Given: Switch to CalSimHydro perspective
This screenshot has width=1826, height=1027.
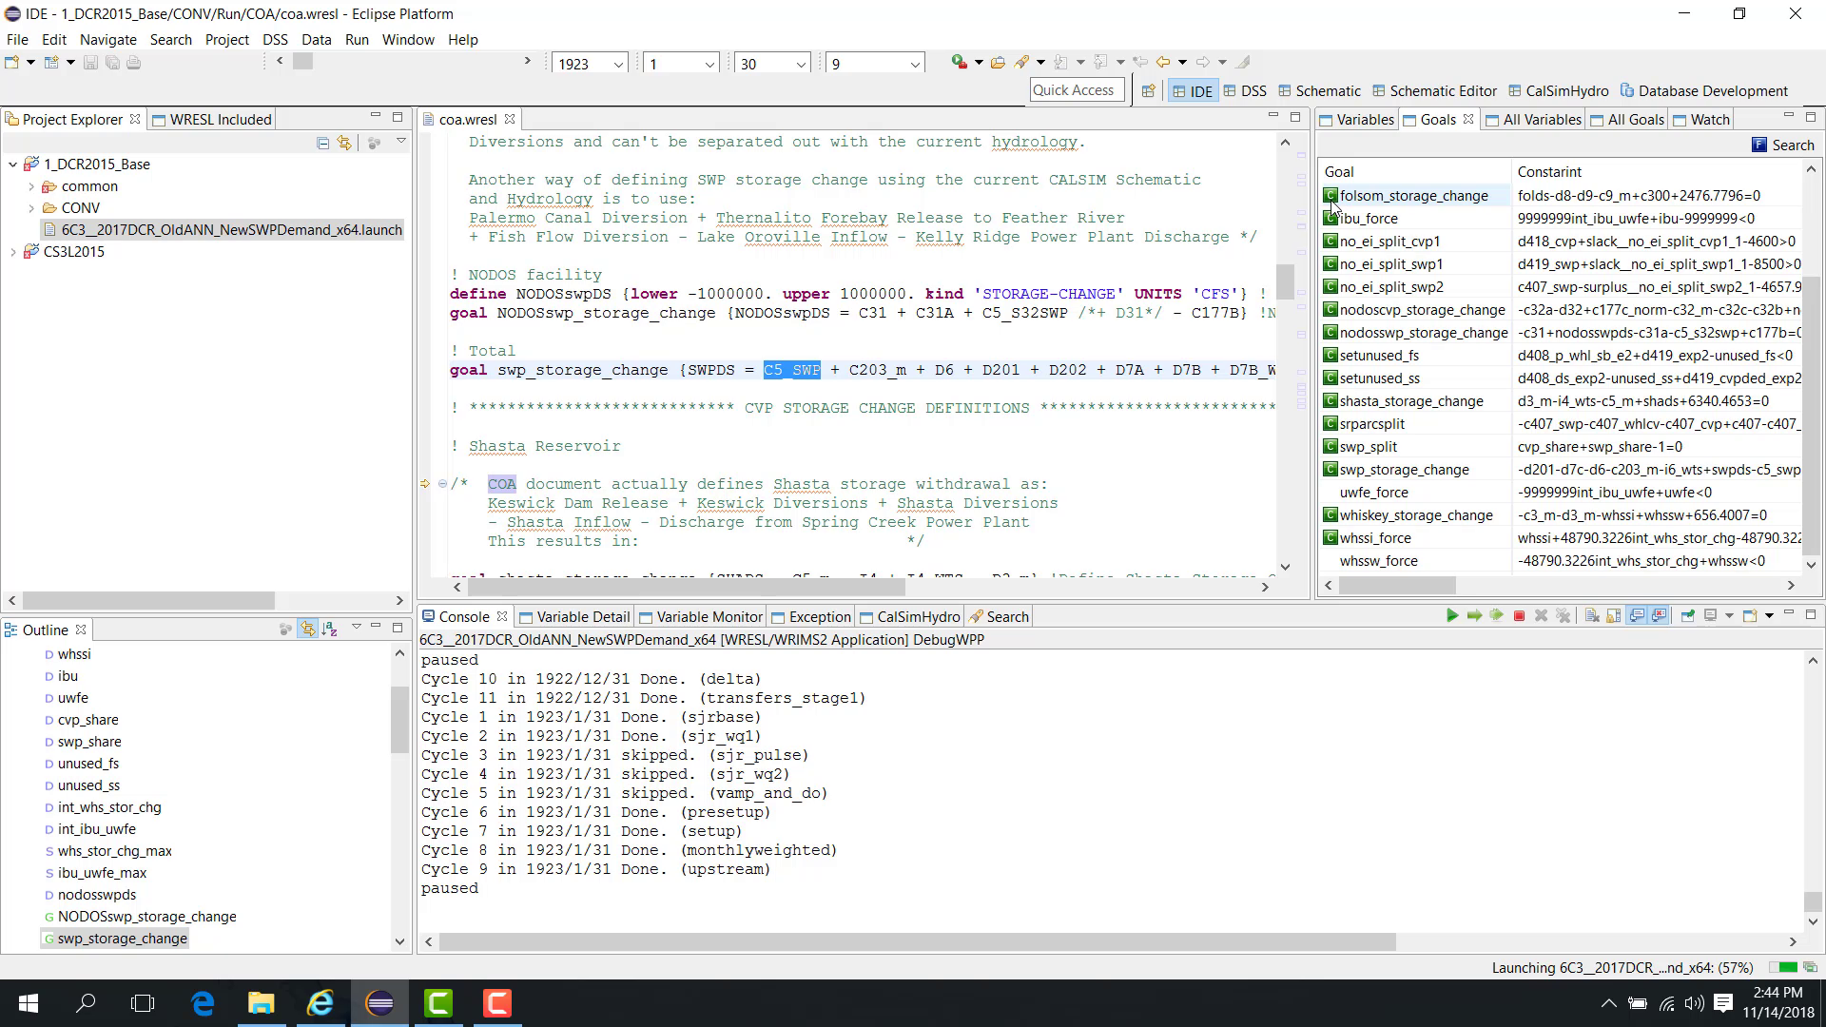Looking at the screenshot, I should point(1558,91).
